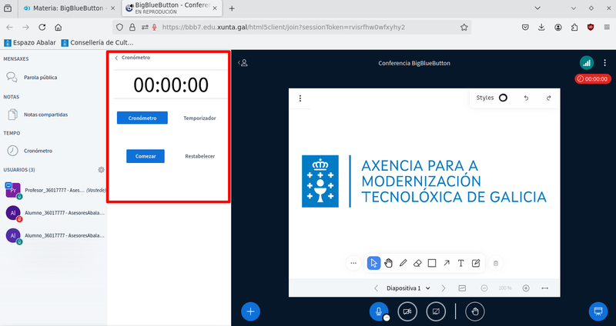Open Notas compartidas in sidebar
The height and width of the screenshot is (326, 616).
point(45,115)
